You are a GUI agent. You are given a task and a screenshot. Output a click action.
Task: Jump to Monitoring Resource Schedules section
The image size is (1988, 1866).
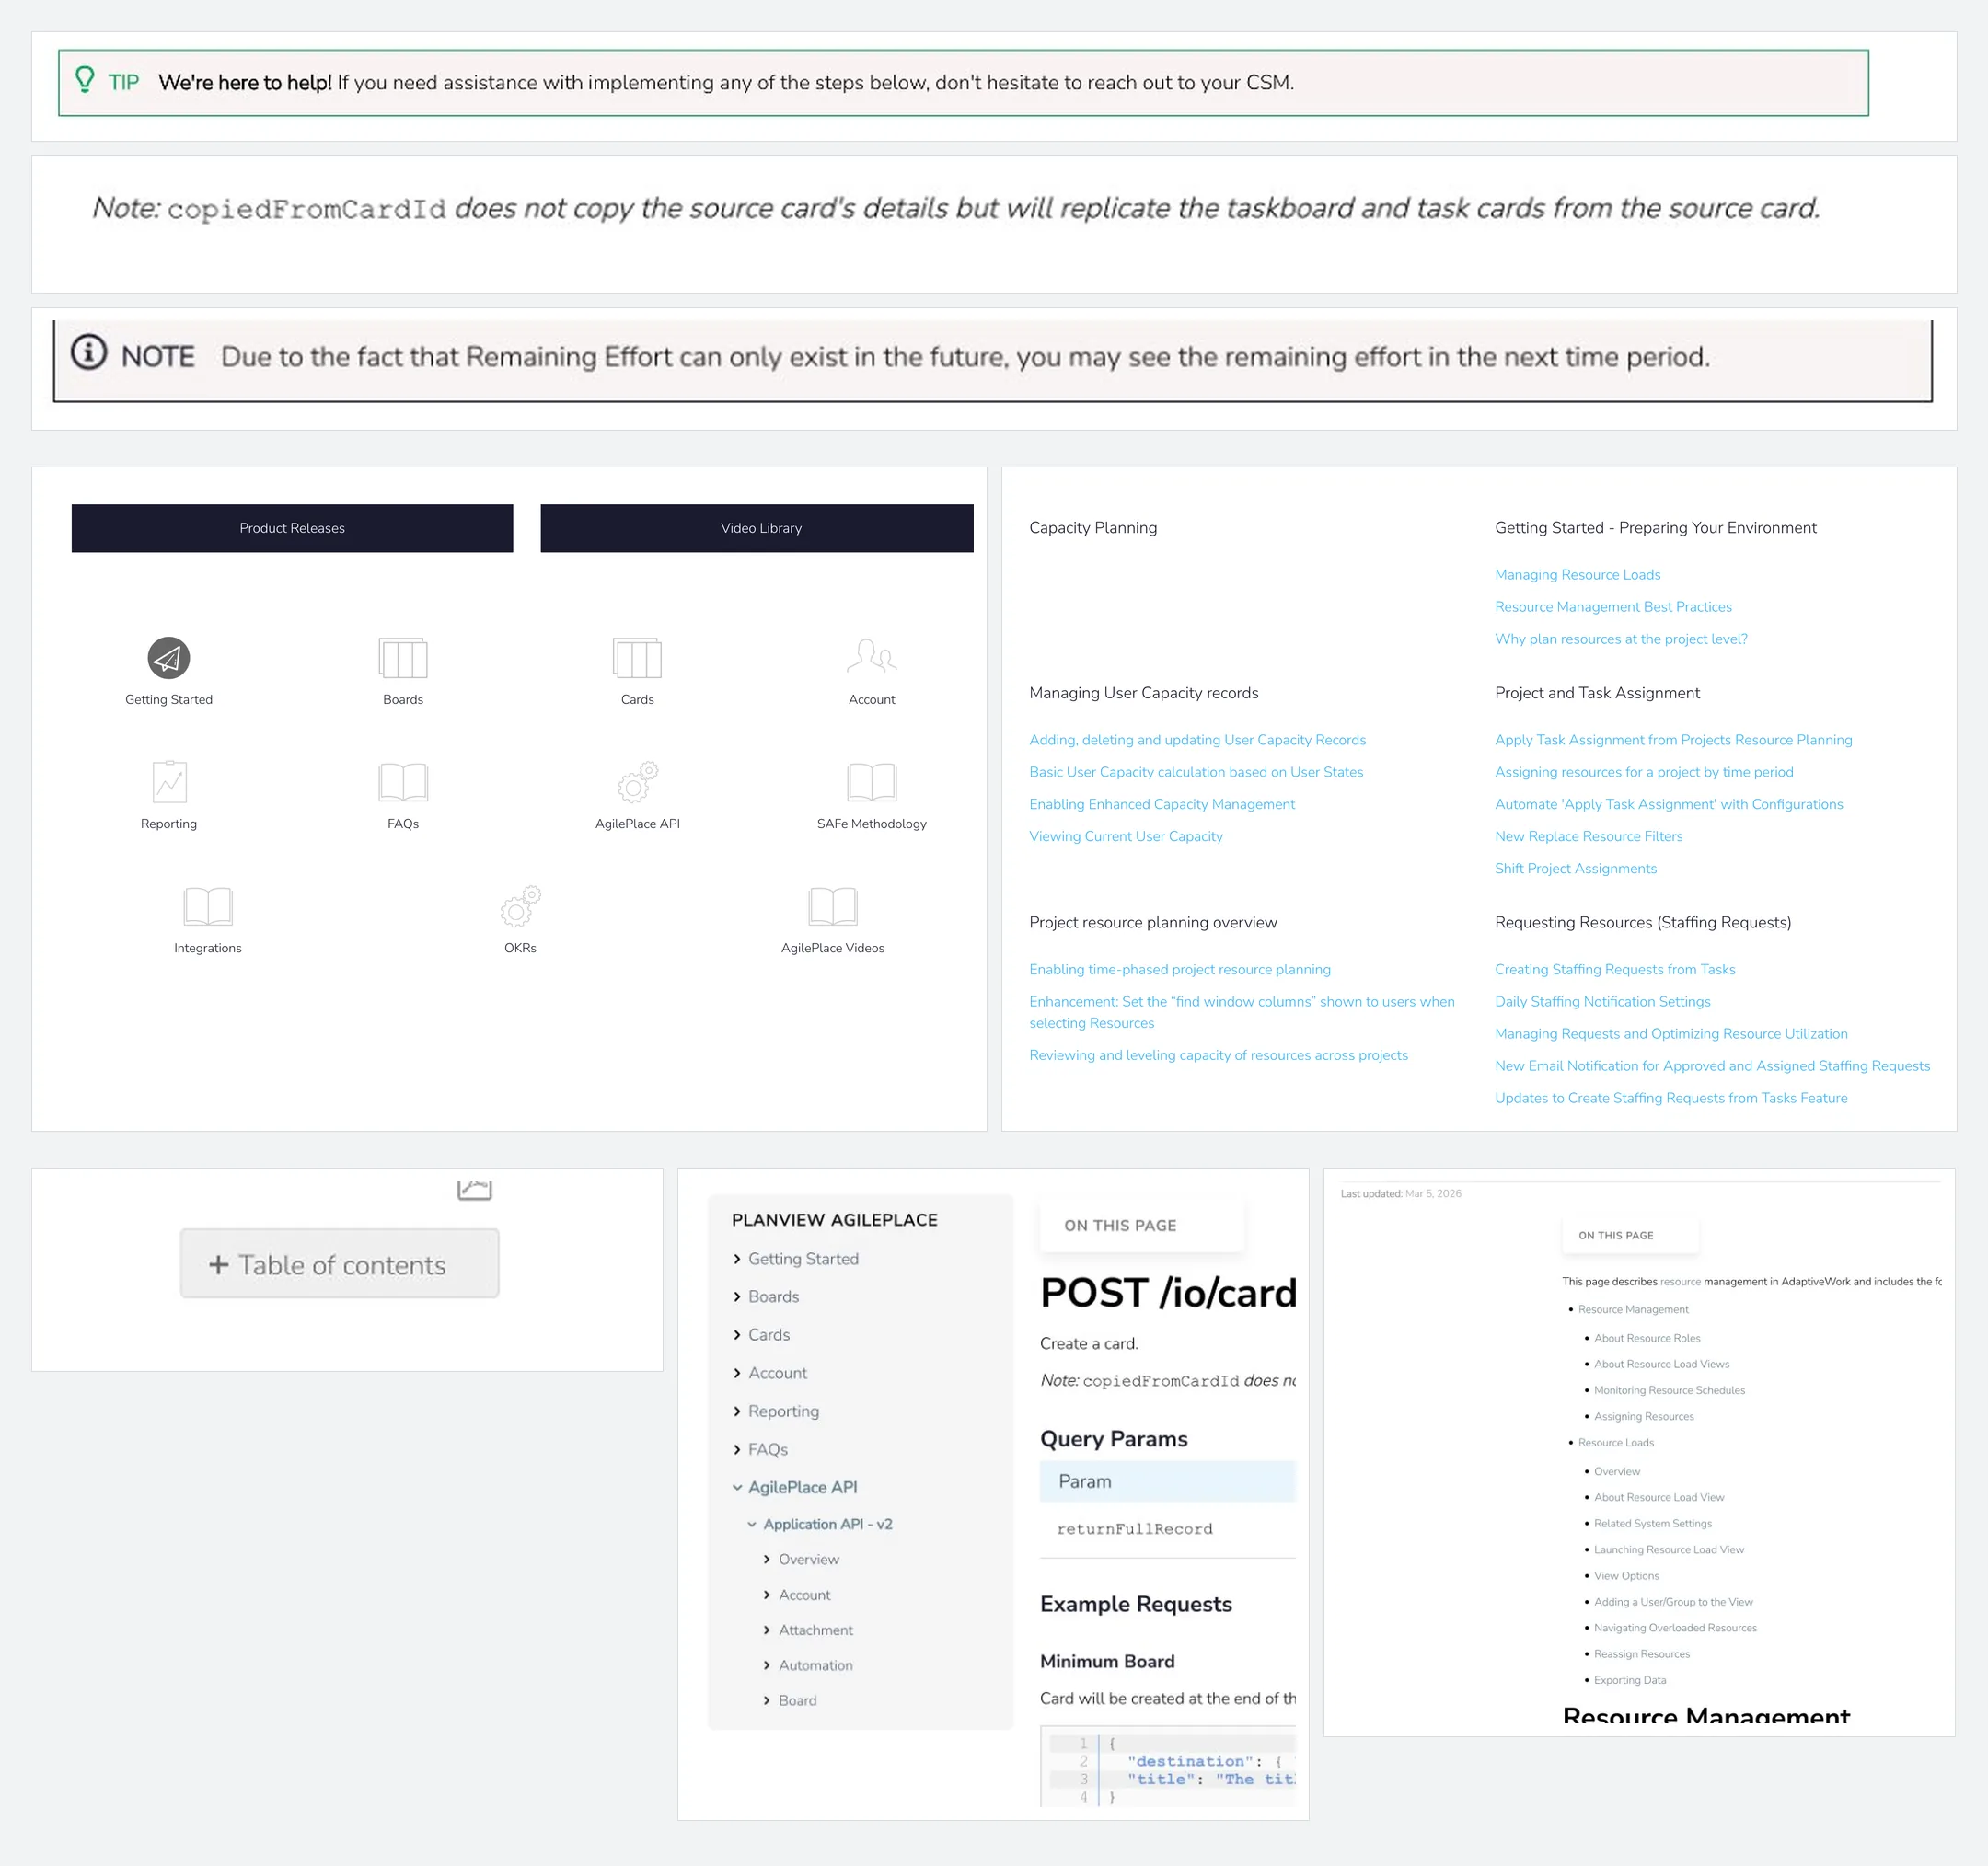(x=1669, y=1389)
